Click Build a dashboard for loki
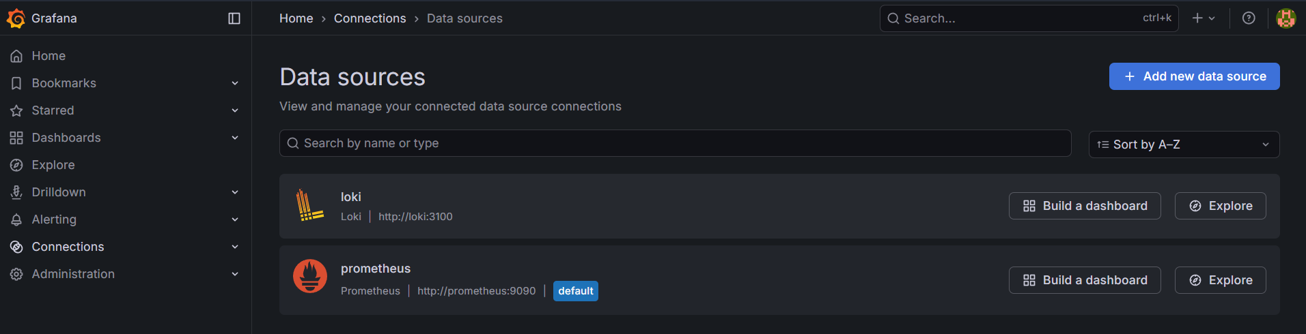 click(x=1085, y=206)
